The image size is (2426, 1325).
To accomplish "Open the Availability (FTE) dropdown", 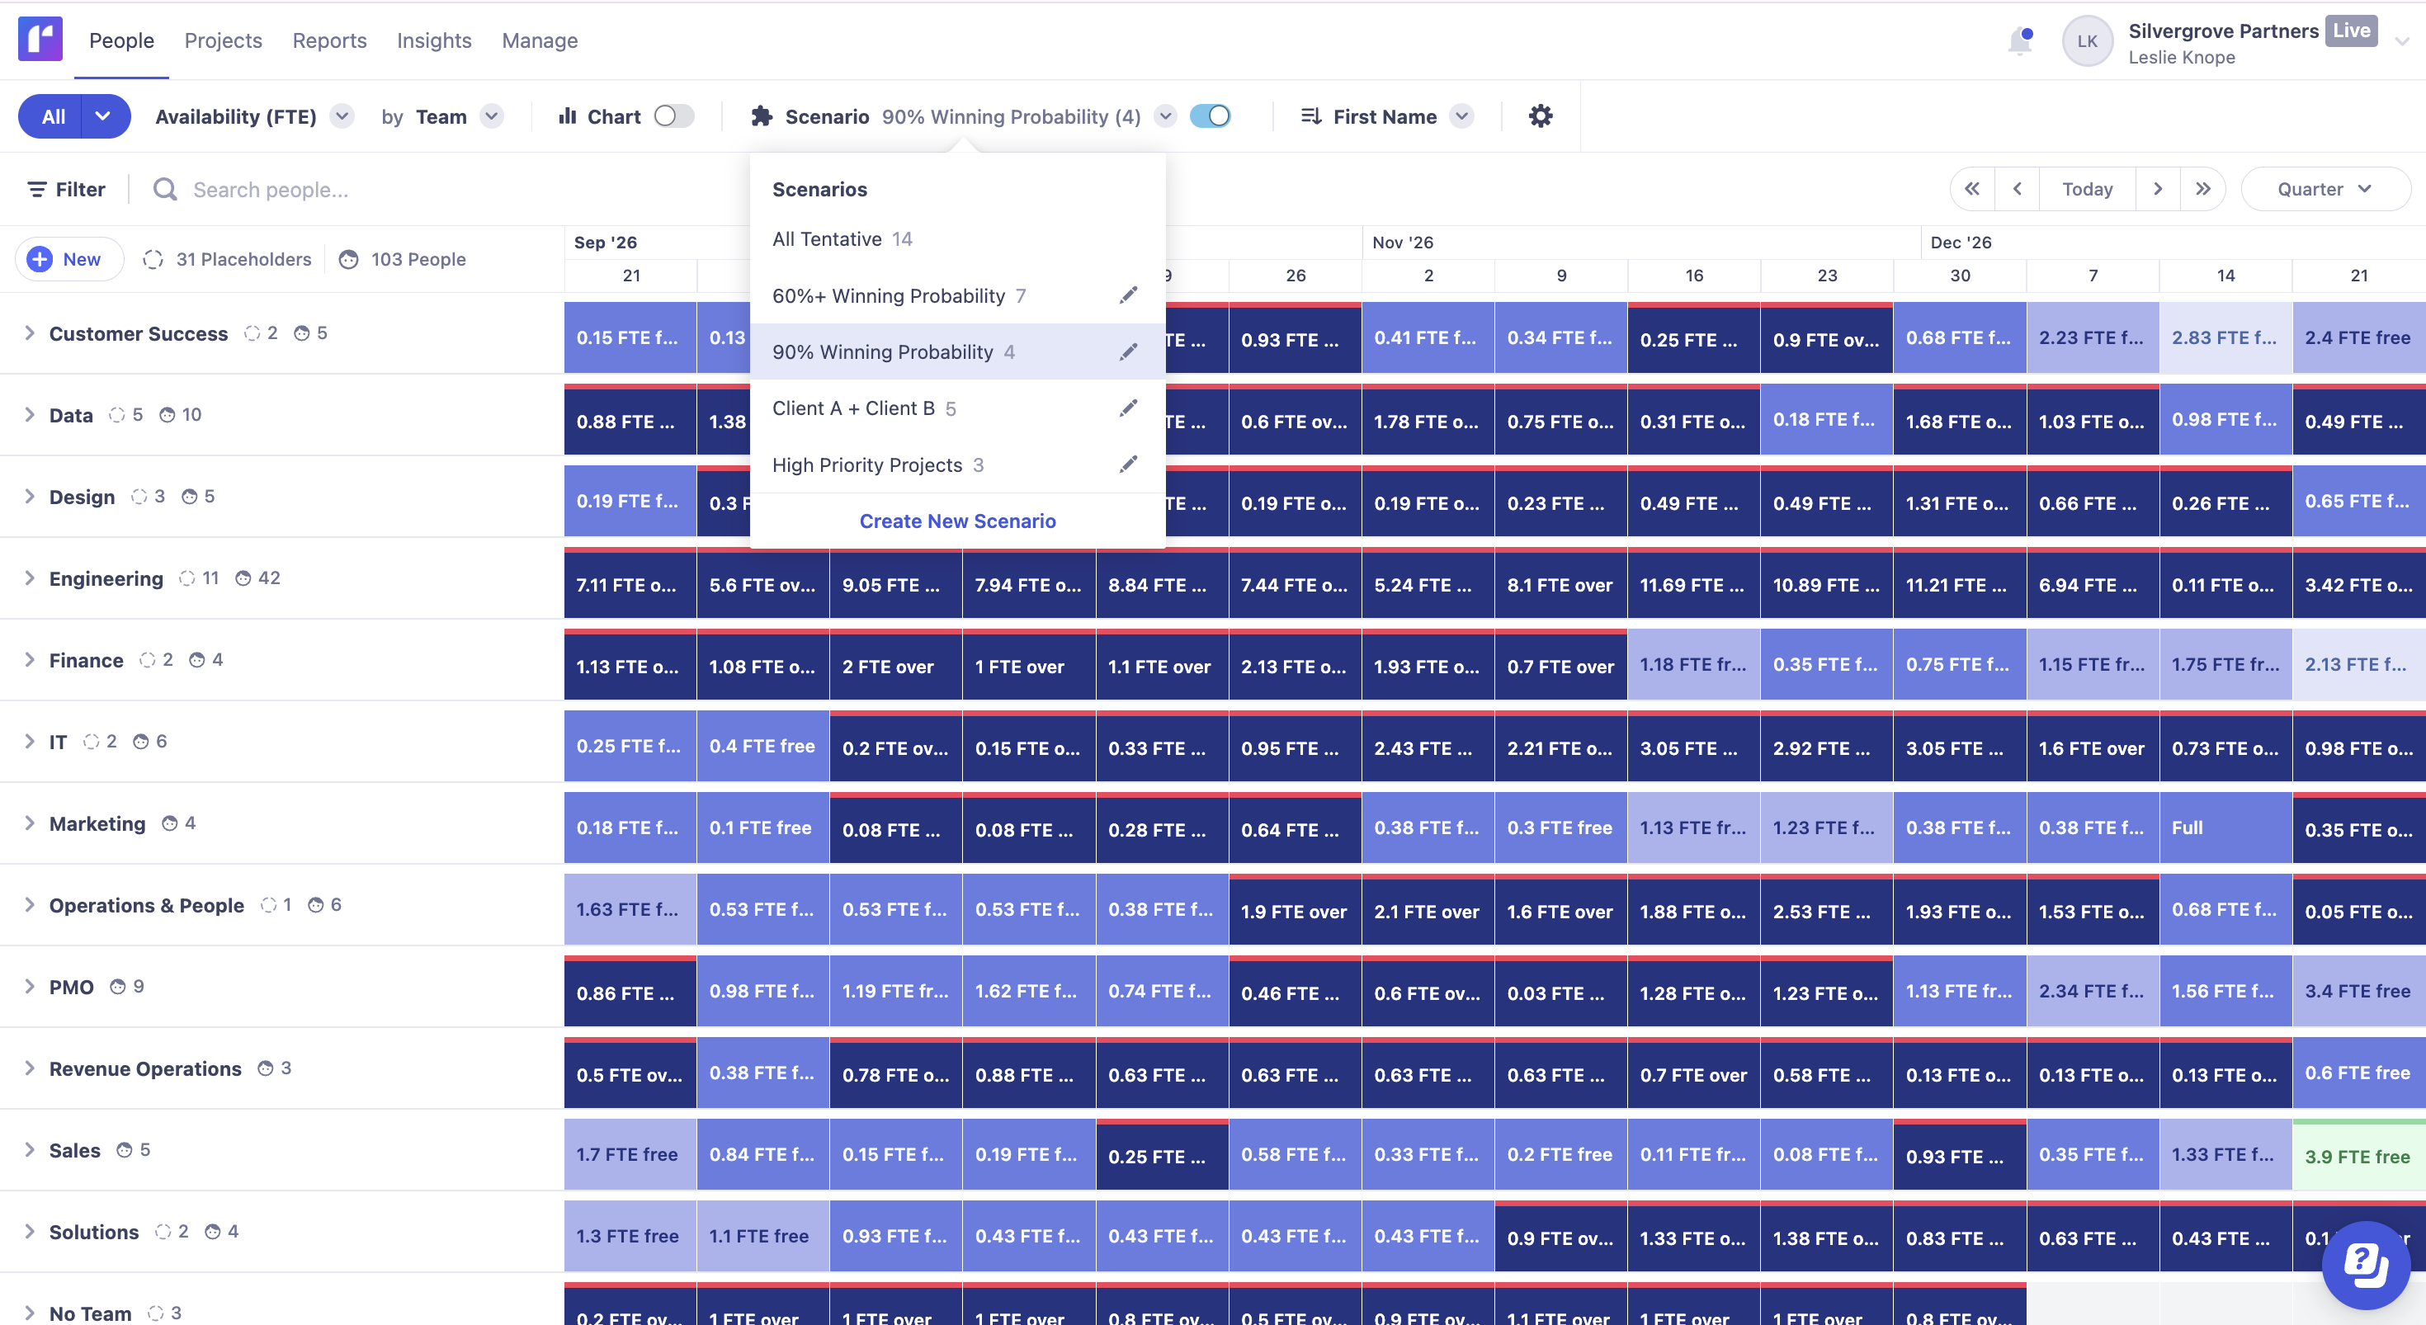I will 342,117.
